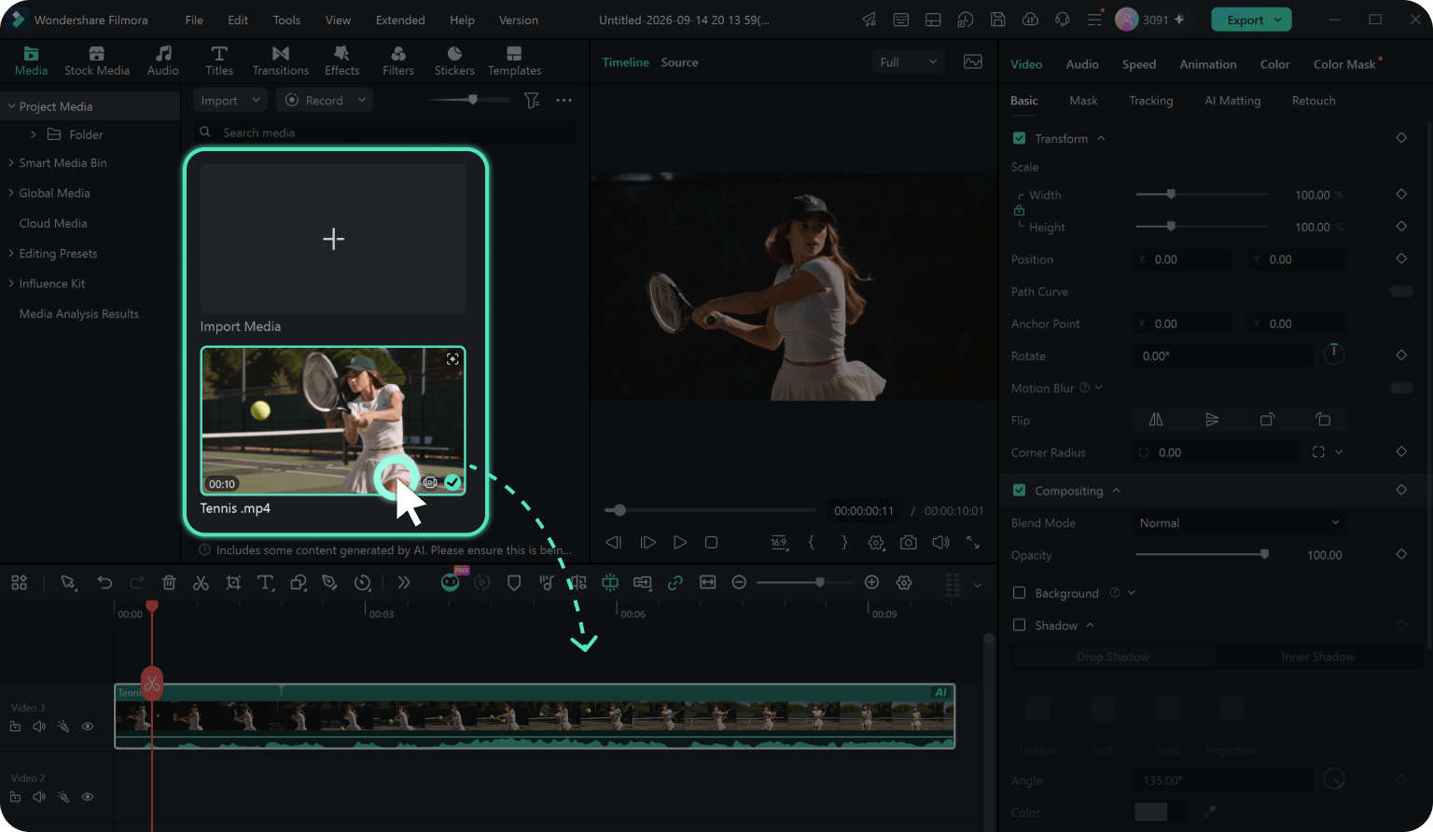This screenshot has width=1433, height=832.
Task: Click the Split scissors icon in timeline toolbar
Action: click(x=201, y=582)
